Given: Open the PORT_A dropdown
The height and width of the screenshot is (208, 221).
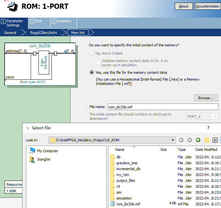Looking at the screenshot, I should (202, 117).
